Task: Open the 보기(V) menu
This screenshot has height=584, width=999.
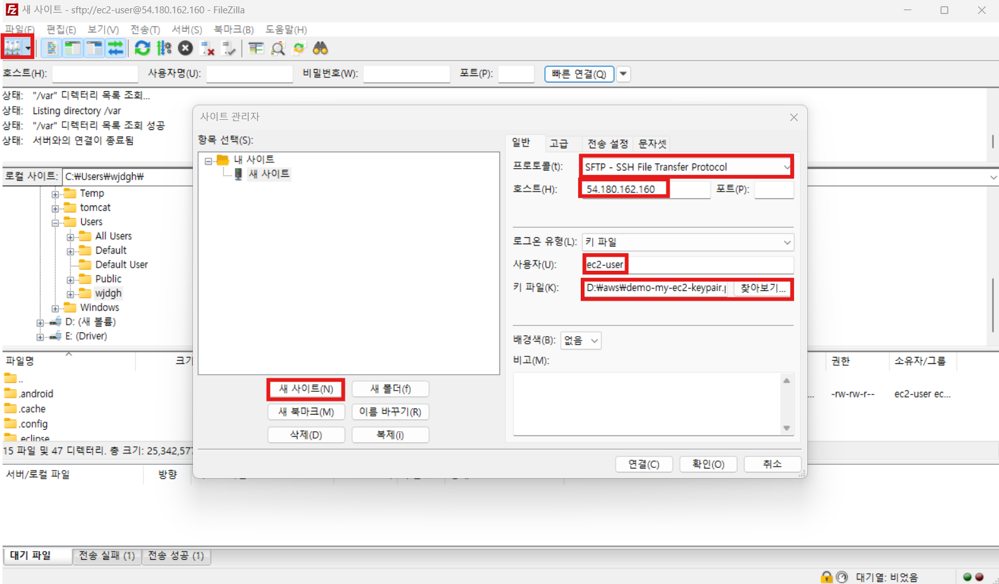Action: 103,30
